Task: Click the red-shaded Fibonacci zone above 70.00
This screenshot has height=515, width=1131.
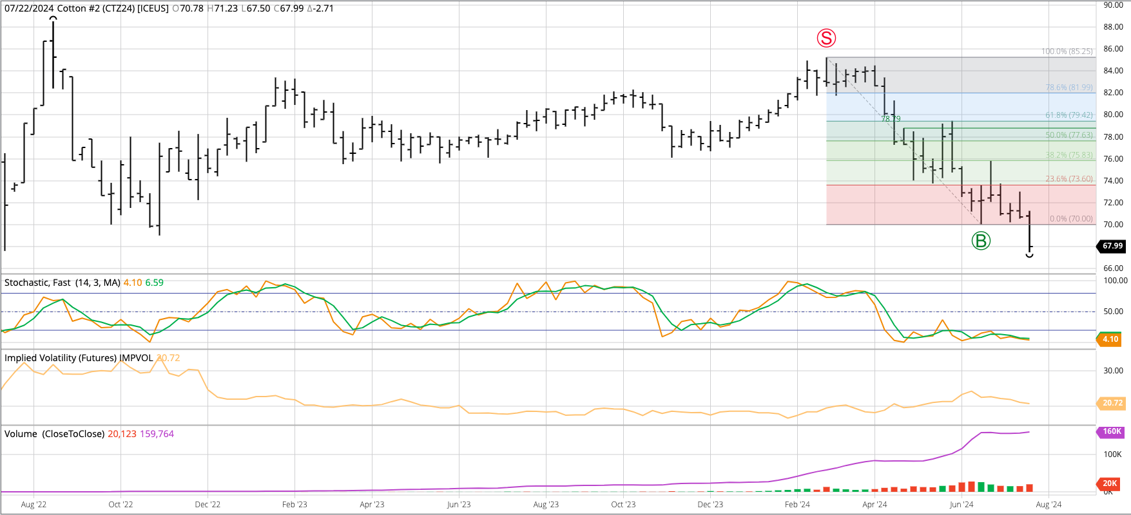Action: tap(902, 206)
